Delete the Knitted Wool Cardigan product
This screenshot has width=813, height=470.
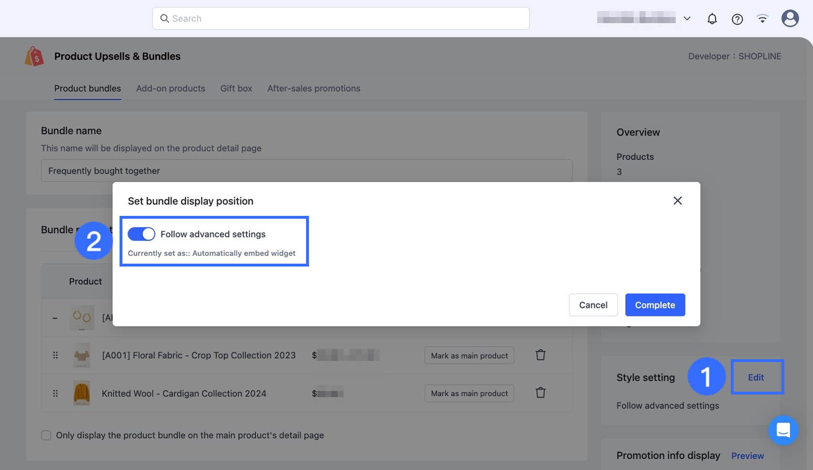pos(540,393)
